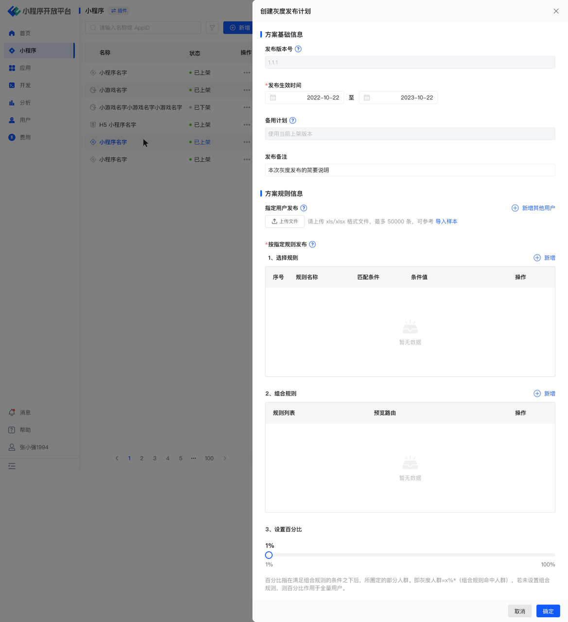Go to 费用 in the sidebar
This screenshot has width=568, height=622.
[x=25, y=138]
